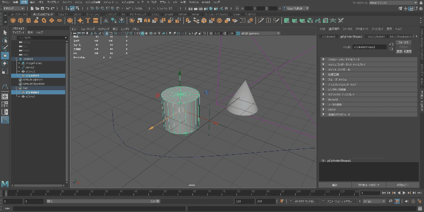Click the アトリビュートのコピー button
Screen dimensions: 424x212
369,184
